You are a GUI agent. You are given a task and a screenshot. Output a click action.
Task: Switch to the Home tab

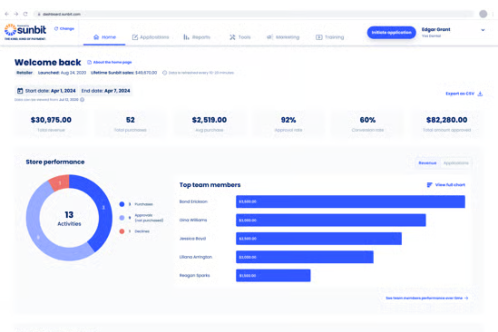pyautogui.click(x=105, y=37)
